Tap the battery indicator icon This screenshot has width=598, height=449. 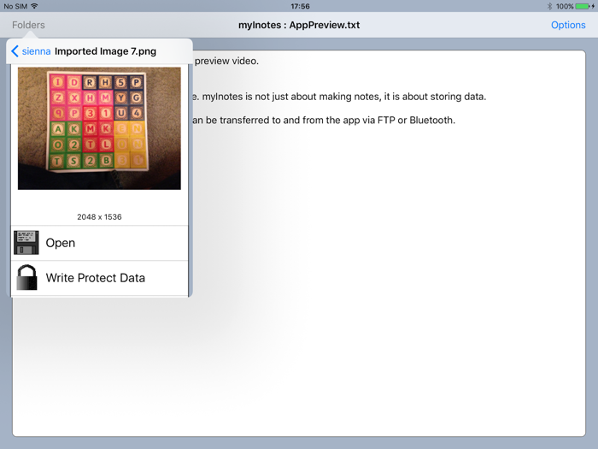pos(584,6)
